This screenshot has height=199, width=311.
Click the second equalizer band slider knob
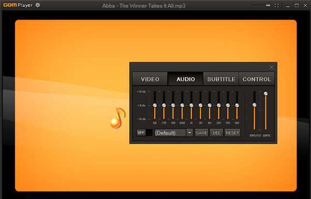[x=164, y=105]
